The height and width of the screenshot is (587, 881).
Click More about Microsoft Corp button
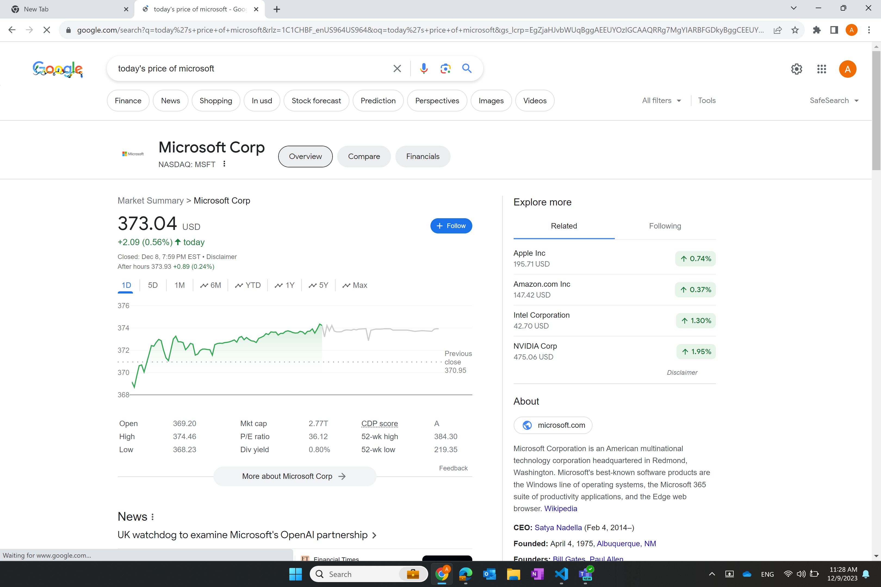pos(294,476)
